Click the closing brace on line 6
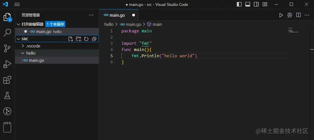314x140 pixels. click(x=123, y=62)
